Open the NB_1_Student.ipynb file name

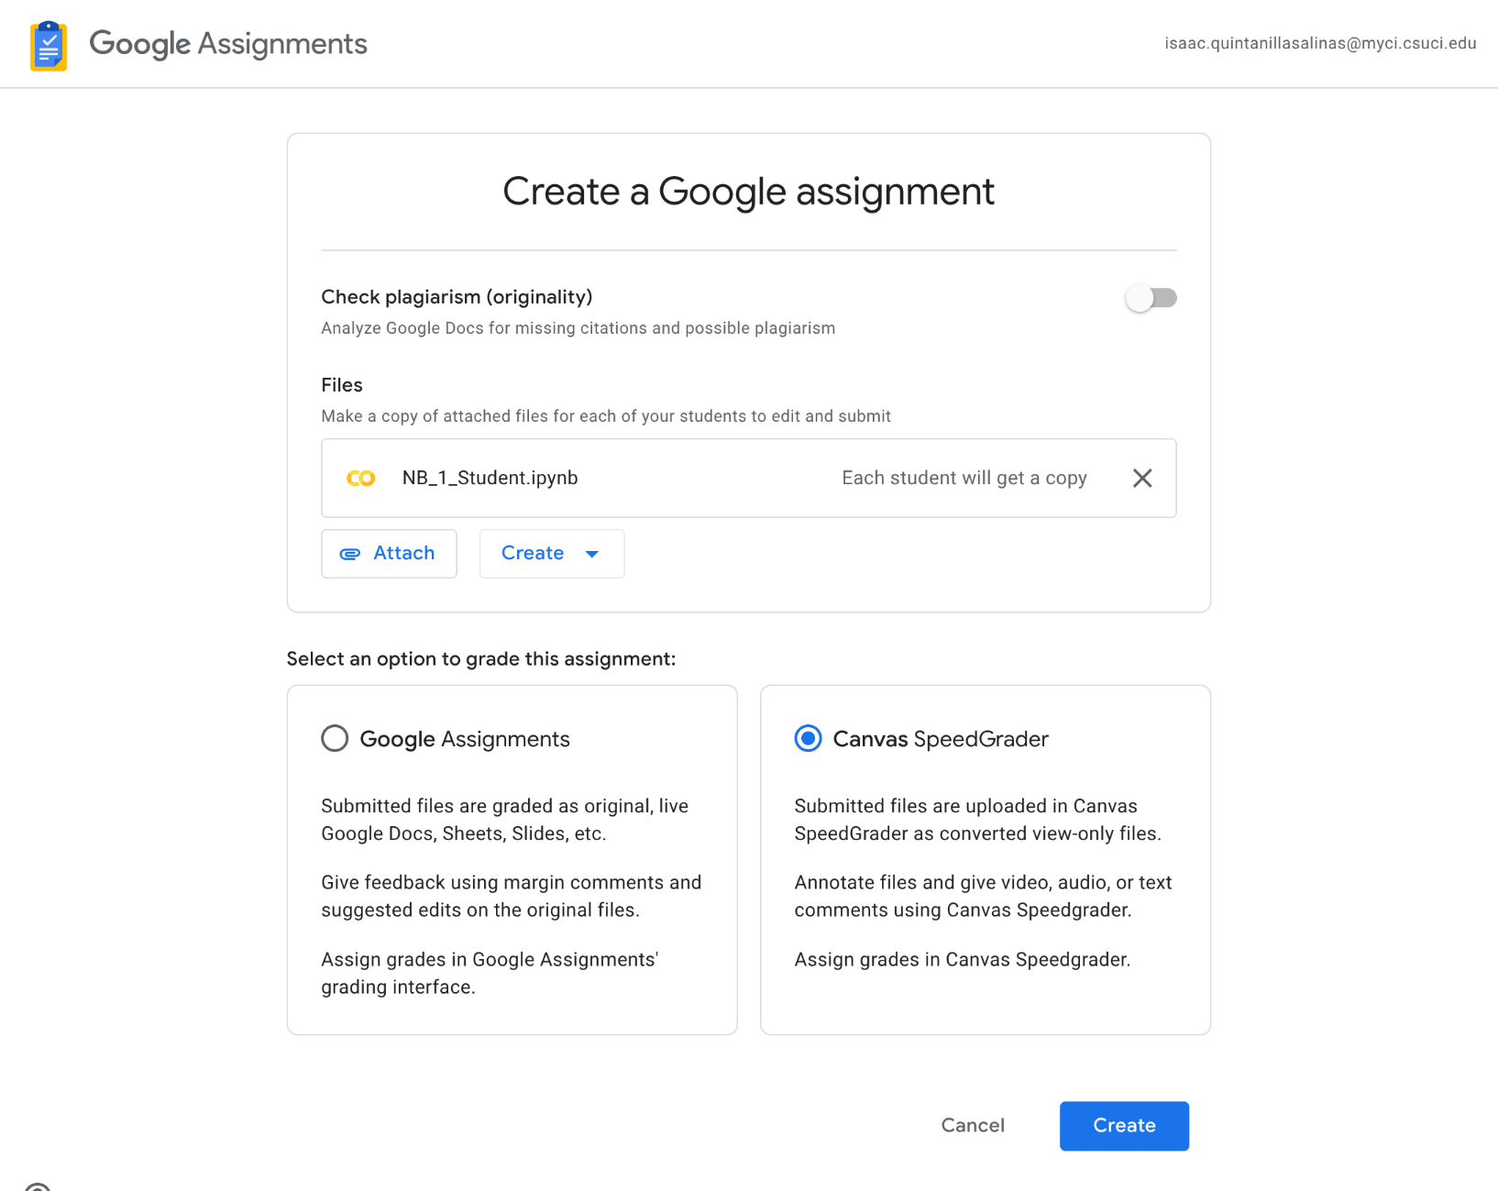[x=490, y=478]
